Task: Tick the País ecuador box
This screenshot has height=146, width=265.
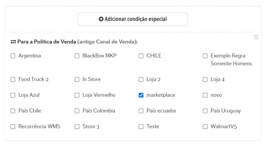Action: point(141,111)
